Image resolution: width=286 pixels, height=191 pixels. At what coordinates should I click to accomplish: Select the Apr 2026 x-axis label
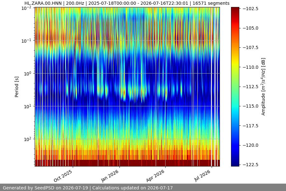click(x=155, y=176)
